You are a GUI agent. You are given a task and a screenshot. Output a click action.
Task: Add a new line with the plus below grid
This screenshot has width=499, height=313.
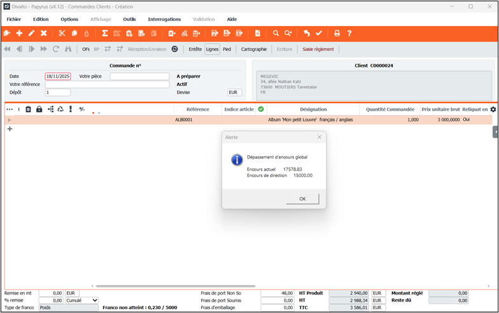pyautogui.click(x=10, y=129)
